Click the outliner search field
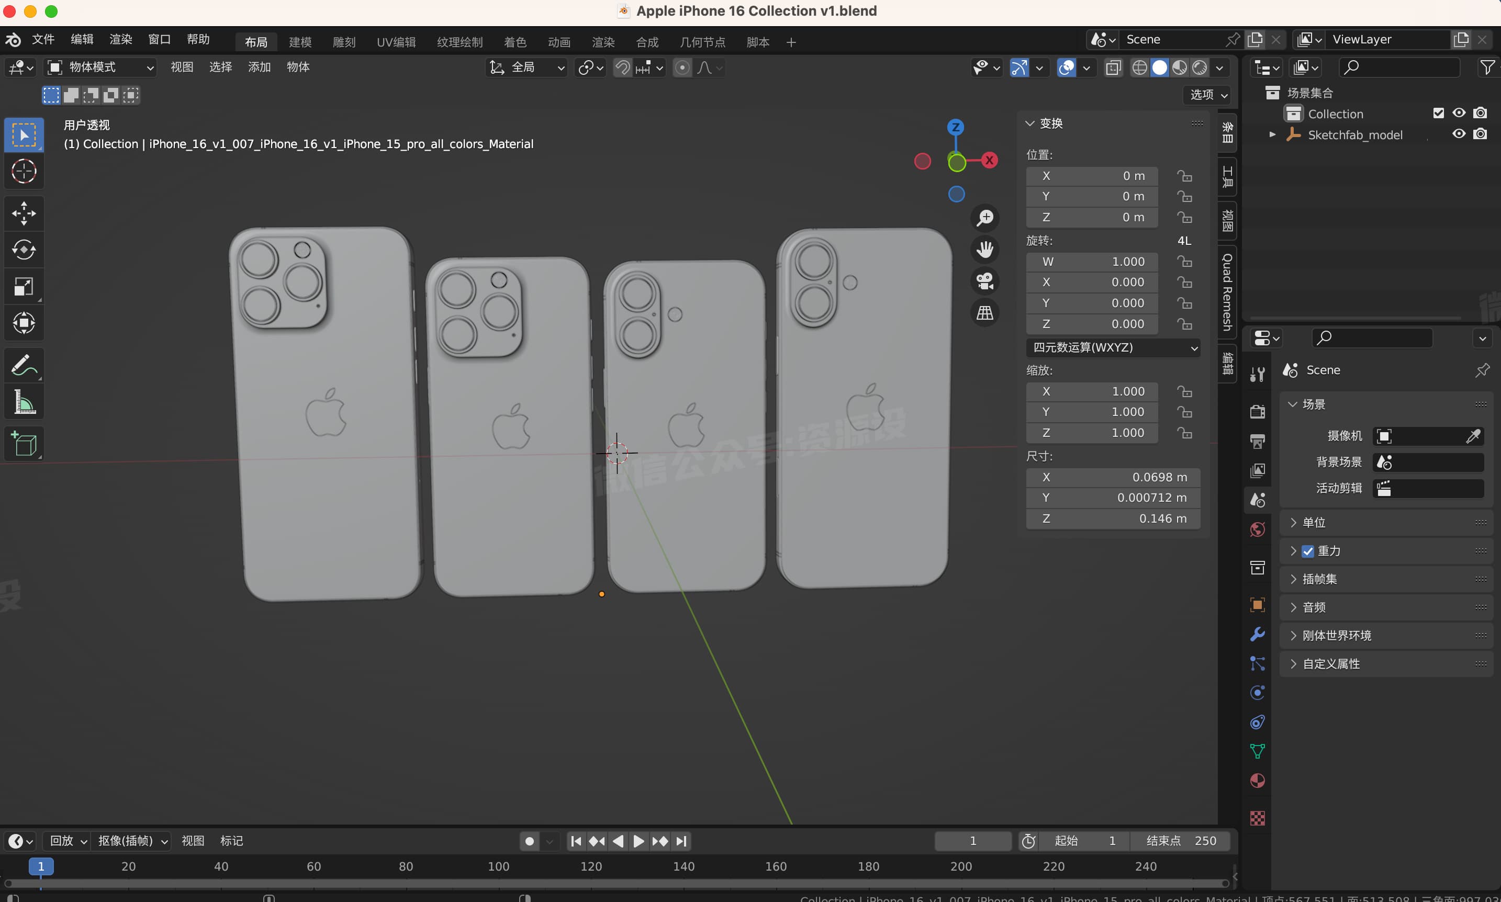 (x=1398, y=67)
